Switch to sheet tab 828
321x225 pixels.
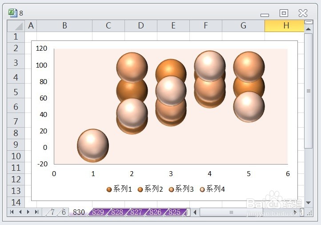(117, 212)
